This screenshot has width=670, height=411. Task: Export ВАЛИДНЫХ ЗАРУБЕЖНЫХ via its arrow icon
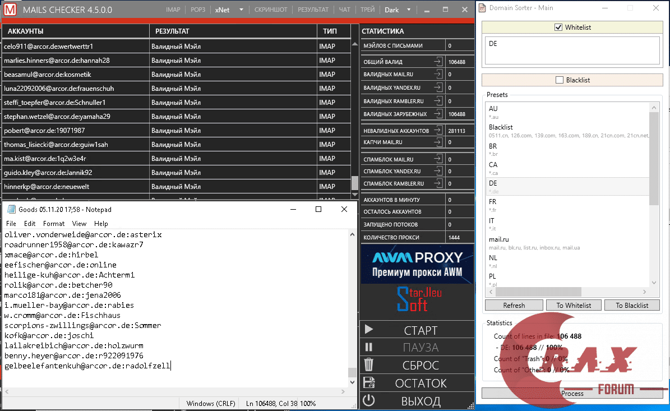438,114
